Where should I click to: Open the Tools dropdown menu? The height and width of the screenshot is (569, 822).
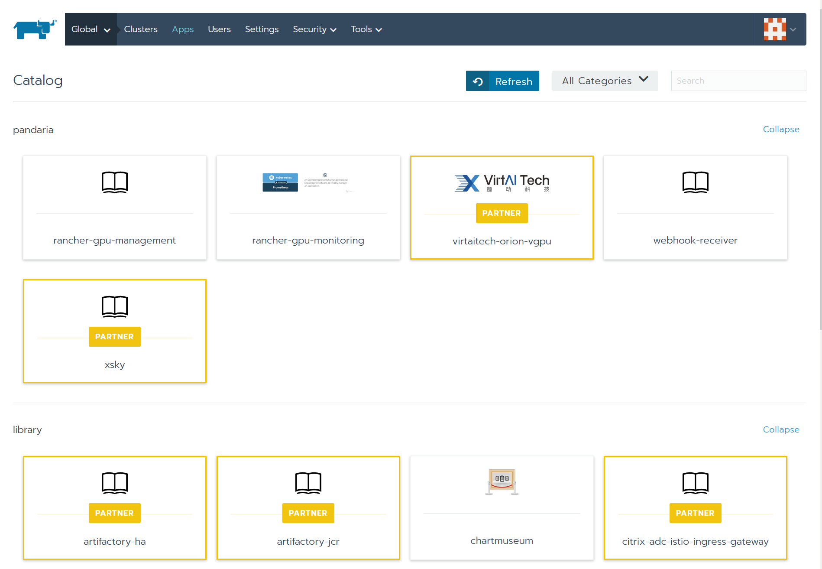point(366,29)
